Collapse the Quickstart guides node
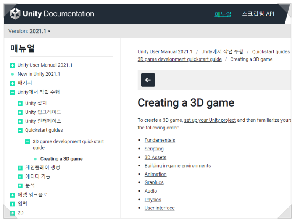The width and height of the screenshot is (295, 222). tap(20, 130)
